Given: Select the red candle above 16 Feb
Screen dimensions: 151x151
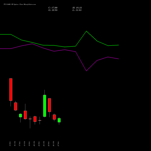Looking at the screenshot, I should pos(16,106).
